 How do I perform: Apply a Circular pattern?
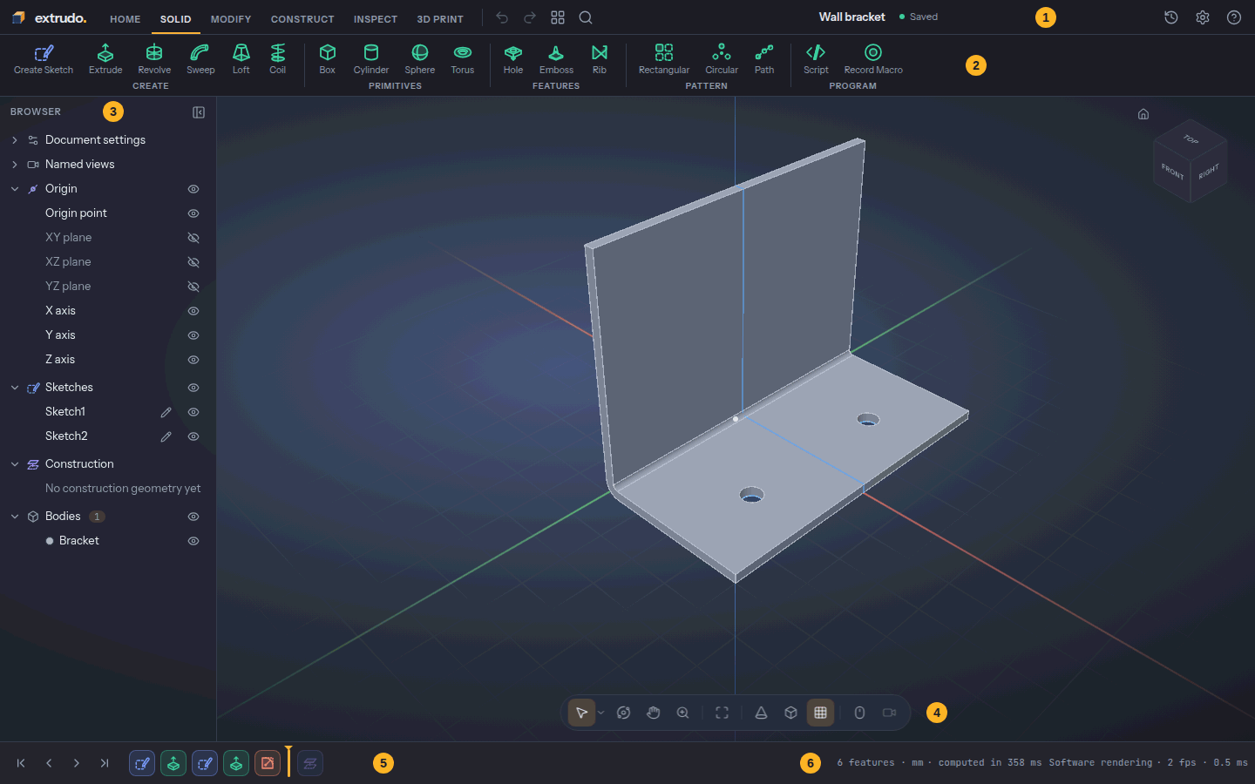point(722,59)
